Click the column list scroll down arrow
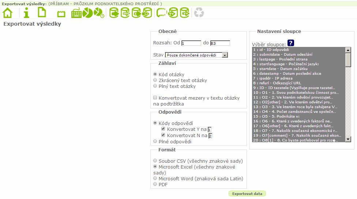 tap(348, 139)
